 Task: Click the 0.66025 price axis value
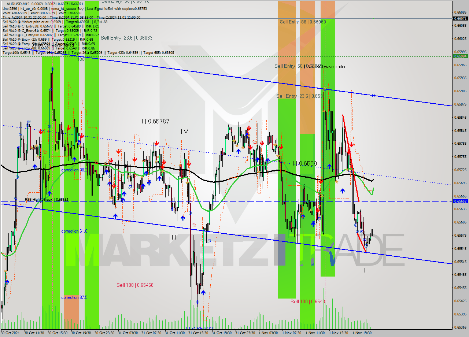tap(460, 38)
